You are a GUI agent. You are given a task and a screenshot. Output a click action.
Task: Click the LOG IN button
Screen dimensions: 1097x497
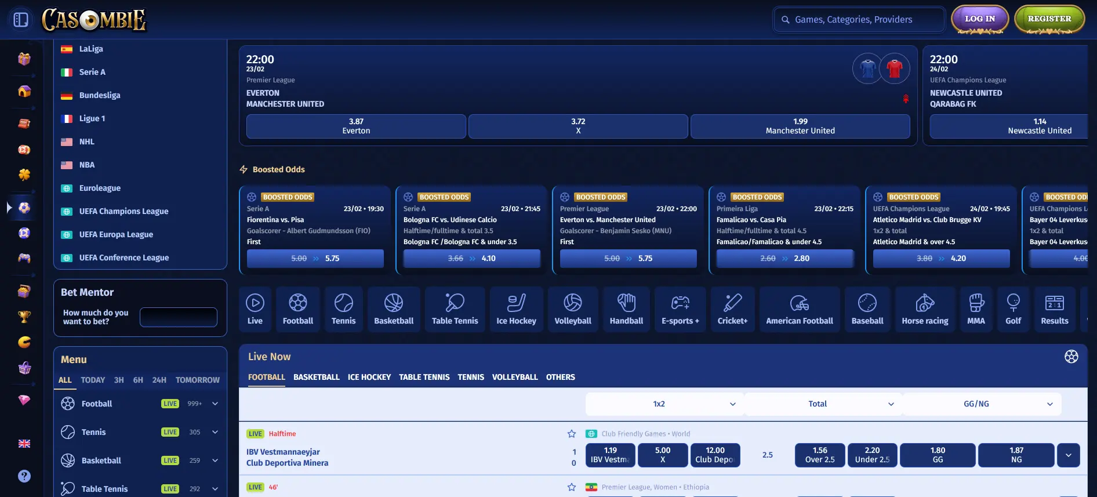(980, 19)
